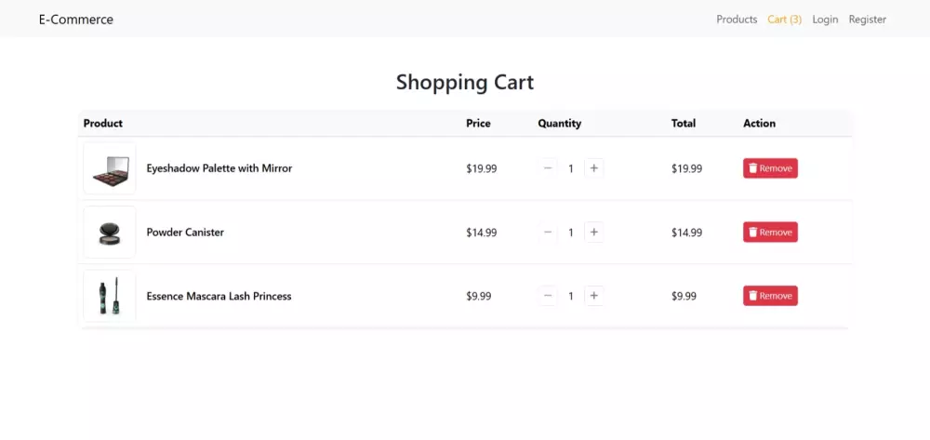Remove Essence Mascara Lash Princess from cart
Screen dimensions: 930x440
tap(770, 296)
